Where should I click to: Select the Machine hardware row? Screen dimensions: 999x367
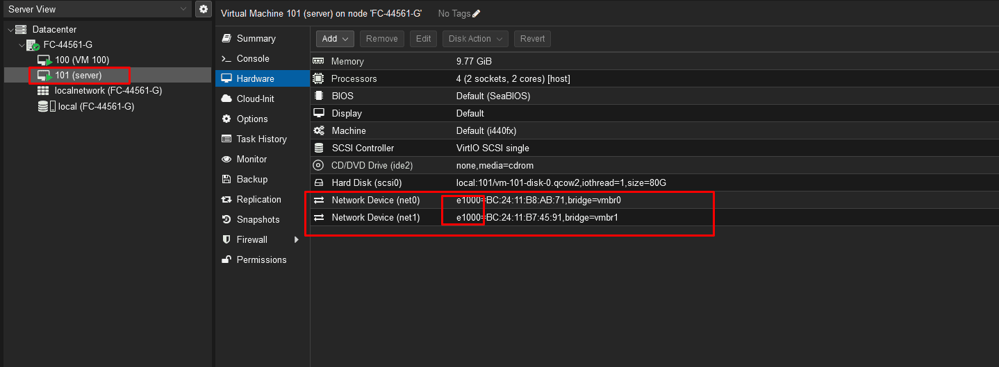tap(653, 130)
